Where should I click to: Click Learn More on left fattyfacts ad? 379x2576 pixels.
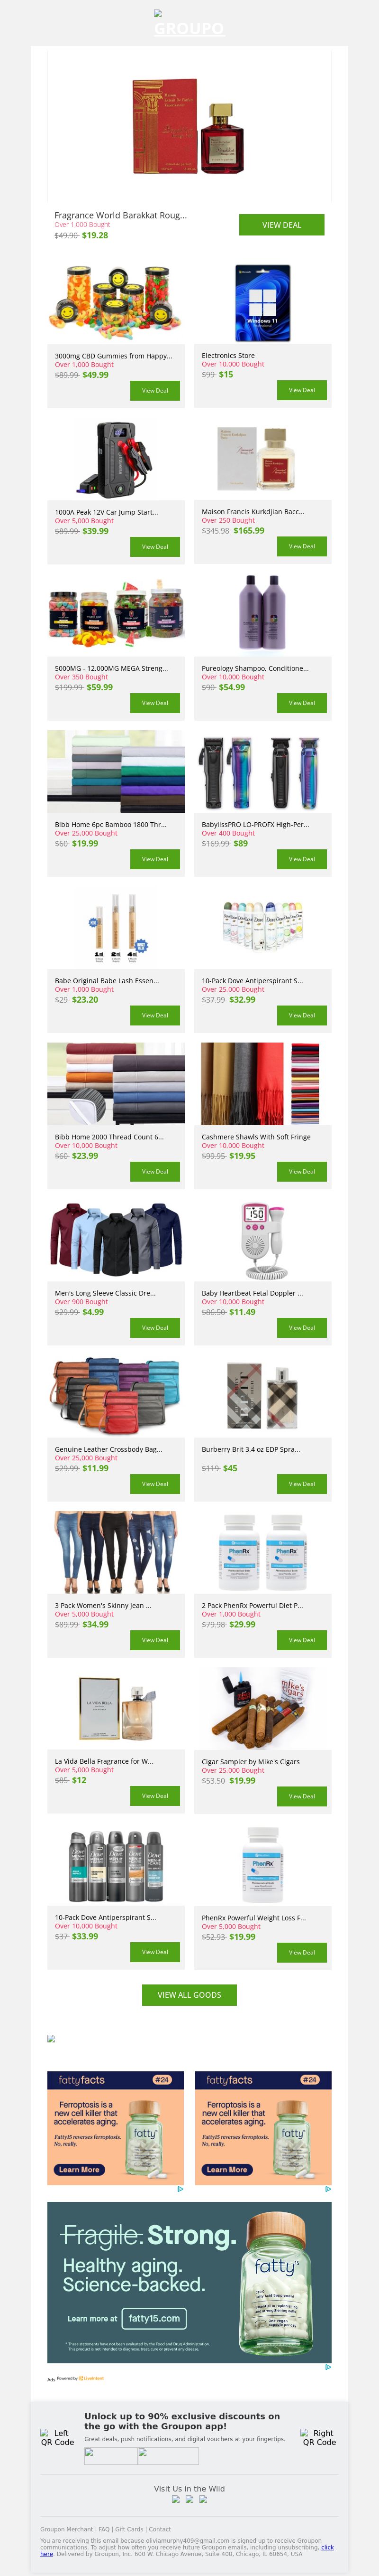pos(79,2169)
